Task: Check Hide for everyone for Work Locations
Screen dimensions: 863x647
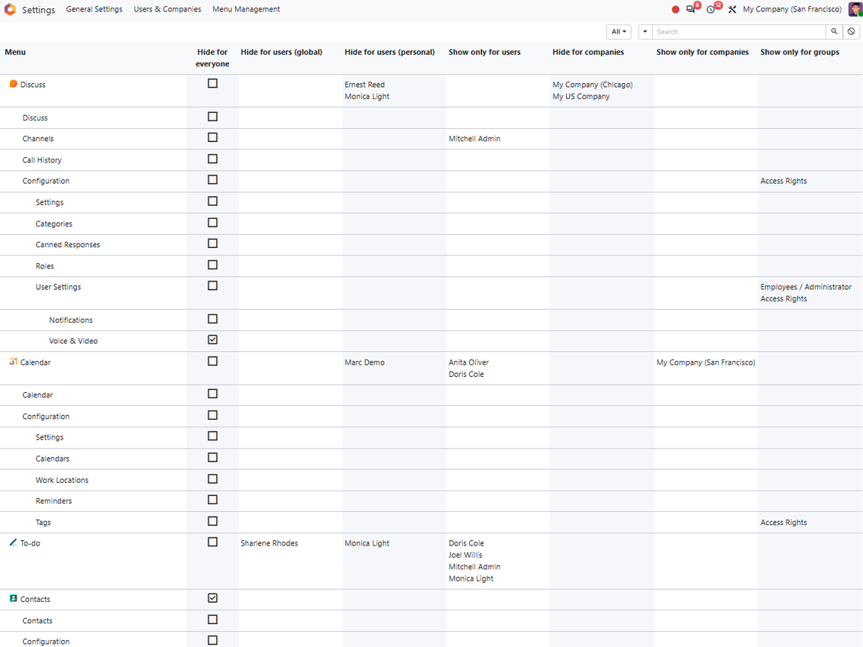Action: click(x=212, y=479)
